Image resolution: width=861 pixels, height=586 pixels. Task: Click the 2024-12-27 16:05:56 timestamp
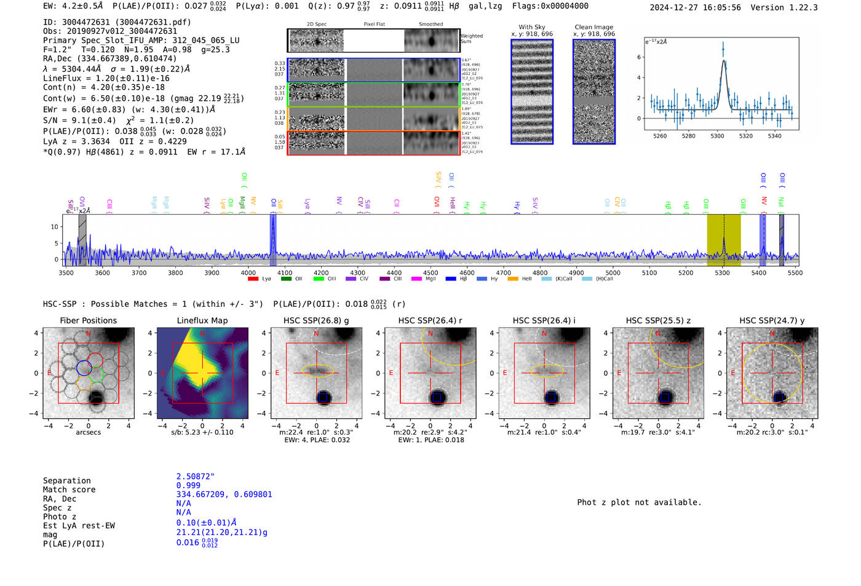[x=696, y=7]
